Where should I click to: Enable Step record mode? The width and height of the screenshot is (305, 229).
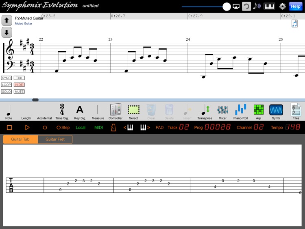click(x=63, y=128)
